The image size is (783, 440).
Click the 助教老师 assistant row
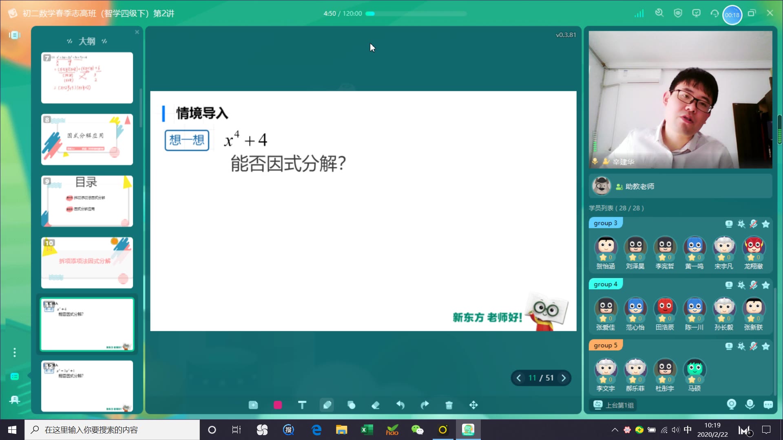tap(680, 186)
